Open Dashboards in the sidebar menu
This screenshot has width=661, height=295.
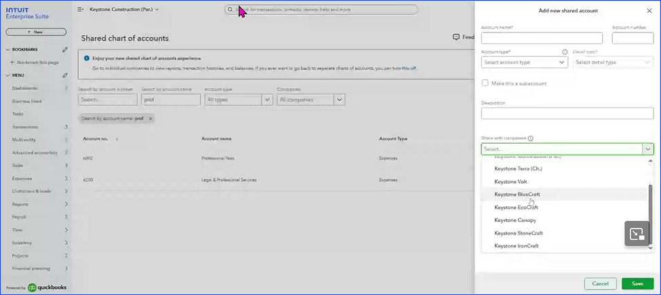24,88
